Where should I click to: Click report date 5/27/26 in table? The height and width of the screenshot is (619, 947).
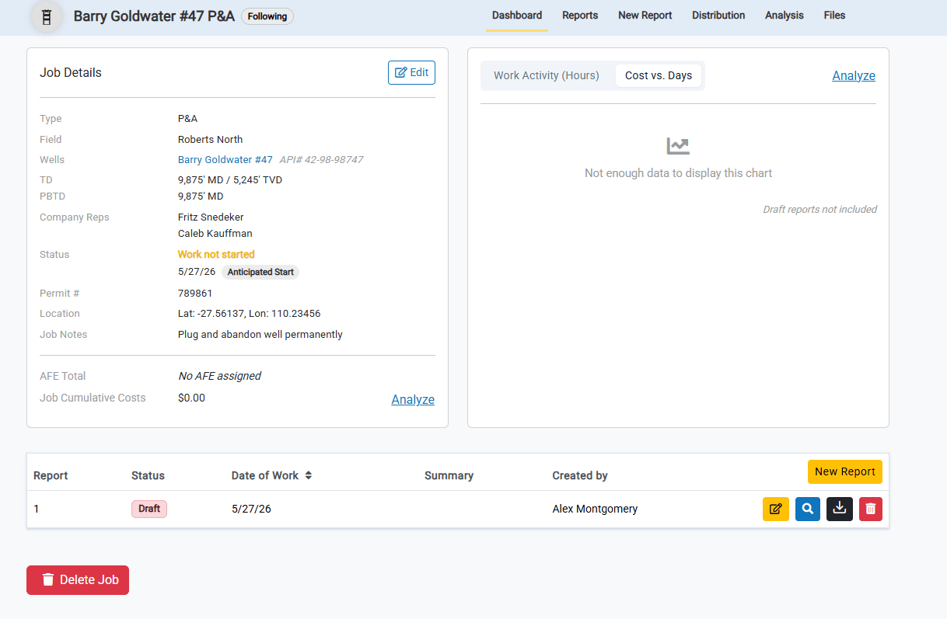(x=251, y=509)
